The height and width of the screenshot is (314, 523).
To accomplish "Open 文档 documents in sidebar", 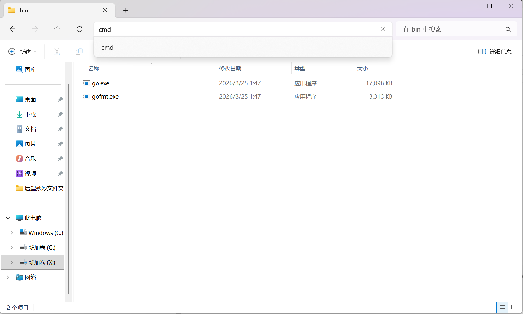I will [26, 129].
